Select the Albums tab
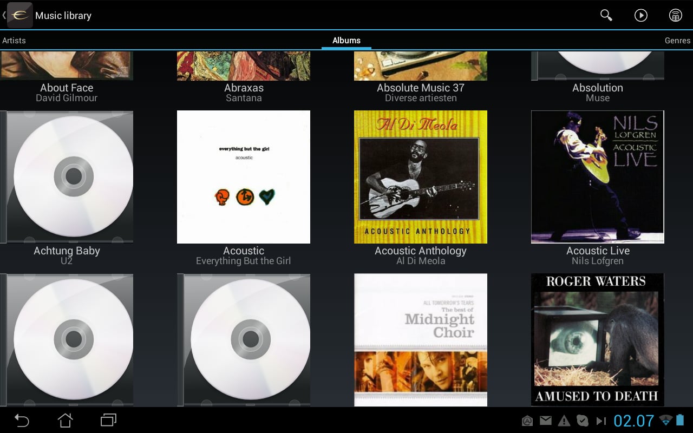This screenshot has width=693, height=433. click(x=346, y=41)
